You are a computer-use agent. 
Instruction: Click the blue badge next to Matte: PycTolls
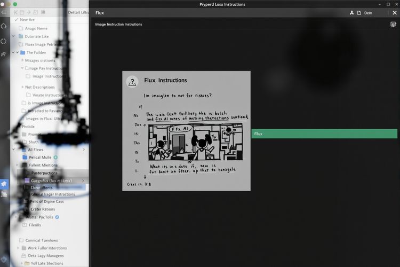pyautogui.click(x=57, y=217)
